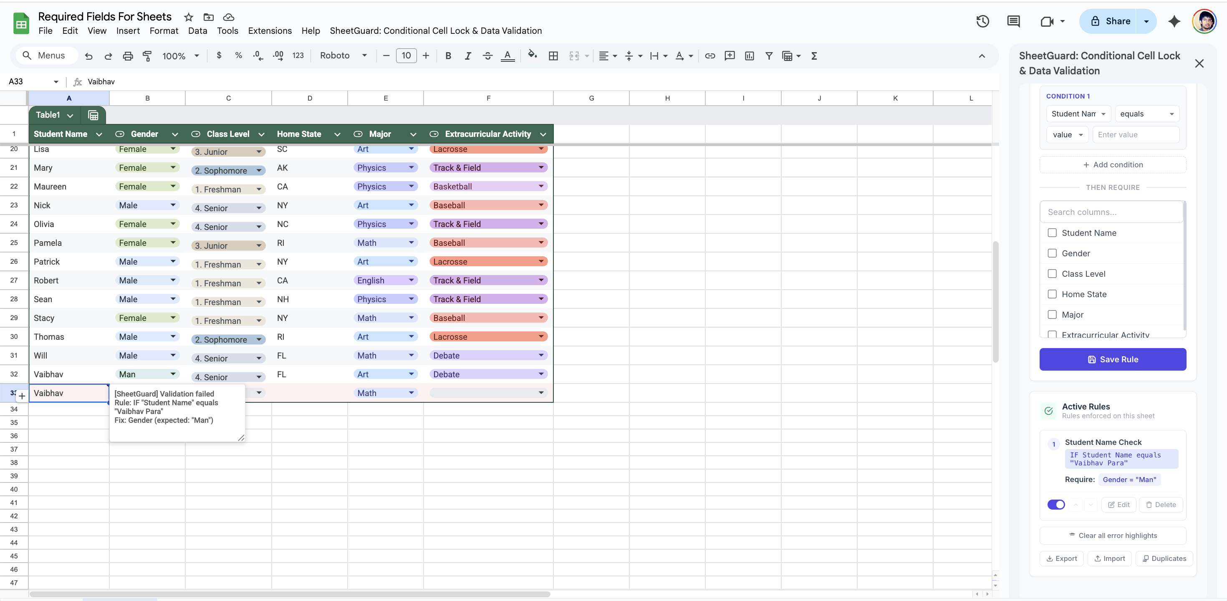The height and width of the screenshot is (601, 1227).
Task: Click the strikethrough formatting icon
Action: 487,56
